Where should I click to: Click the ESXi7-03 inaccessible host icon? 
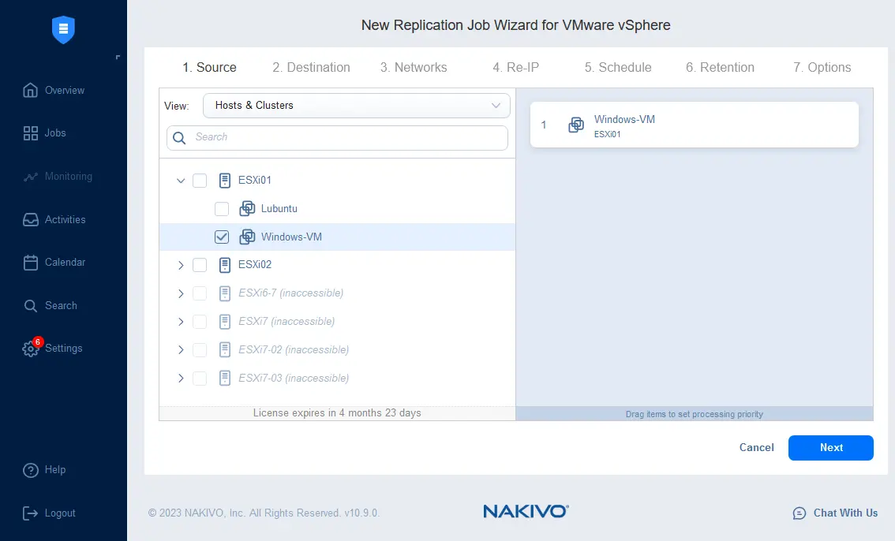(x=225, y=378)
